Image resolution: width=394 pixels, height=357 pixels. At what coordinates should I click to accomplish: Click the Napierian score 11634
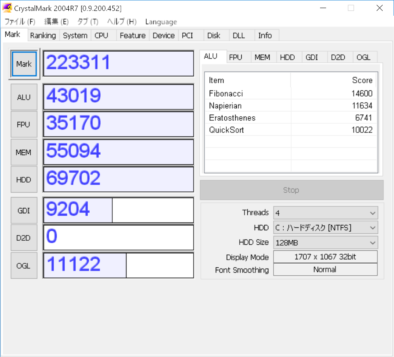coord(362,106)
